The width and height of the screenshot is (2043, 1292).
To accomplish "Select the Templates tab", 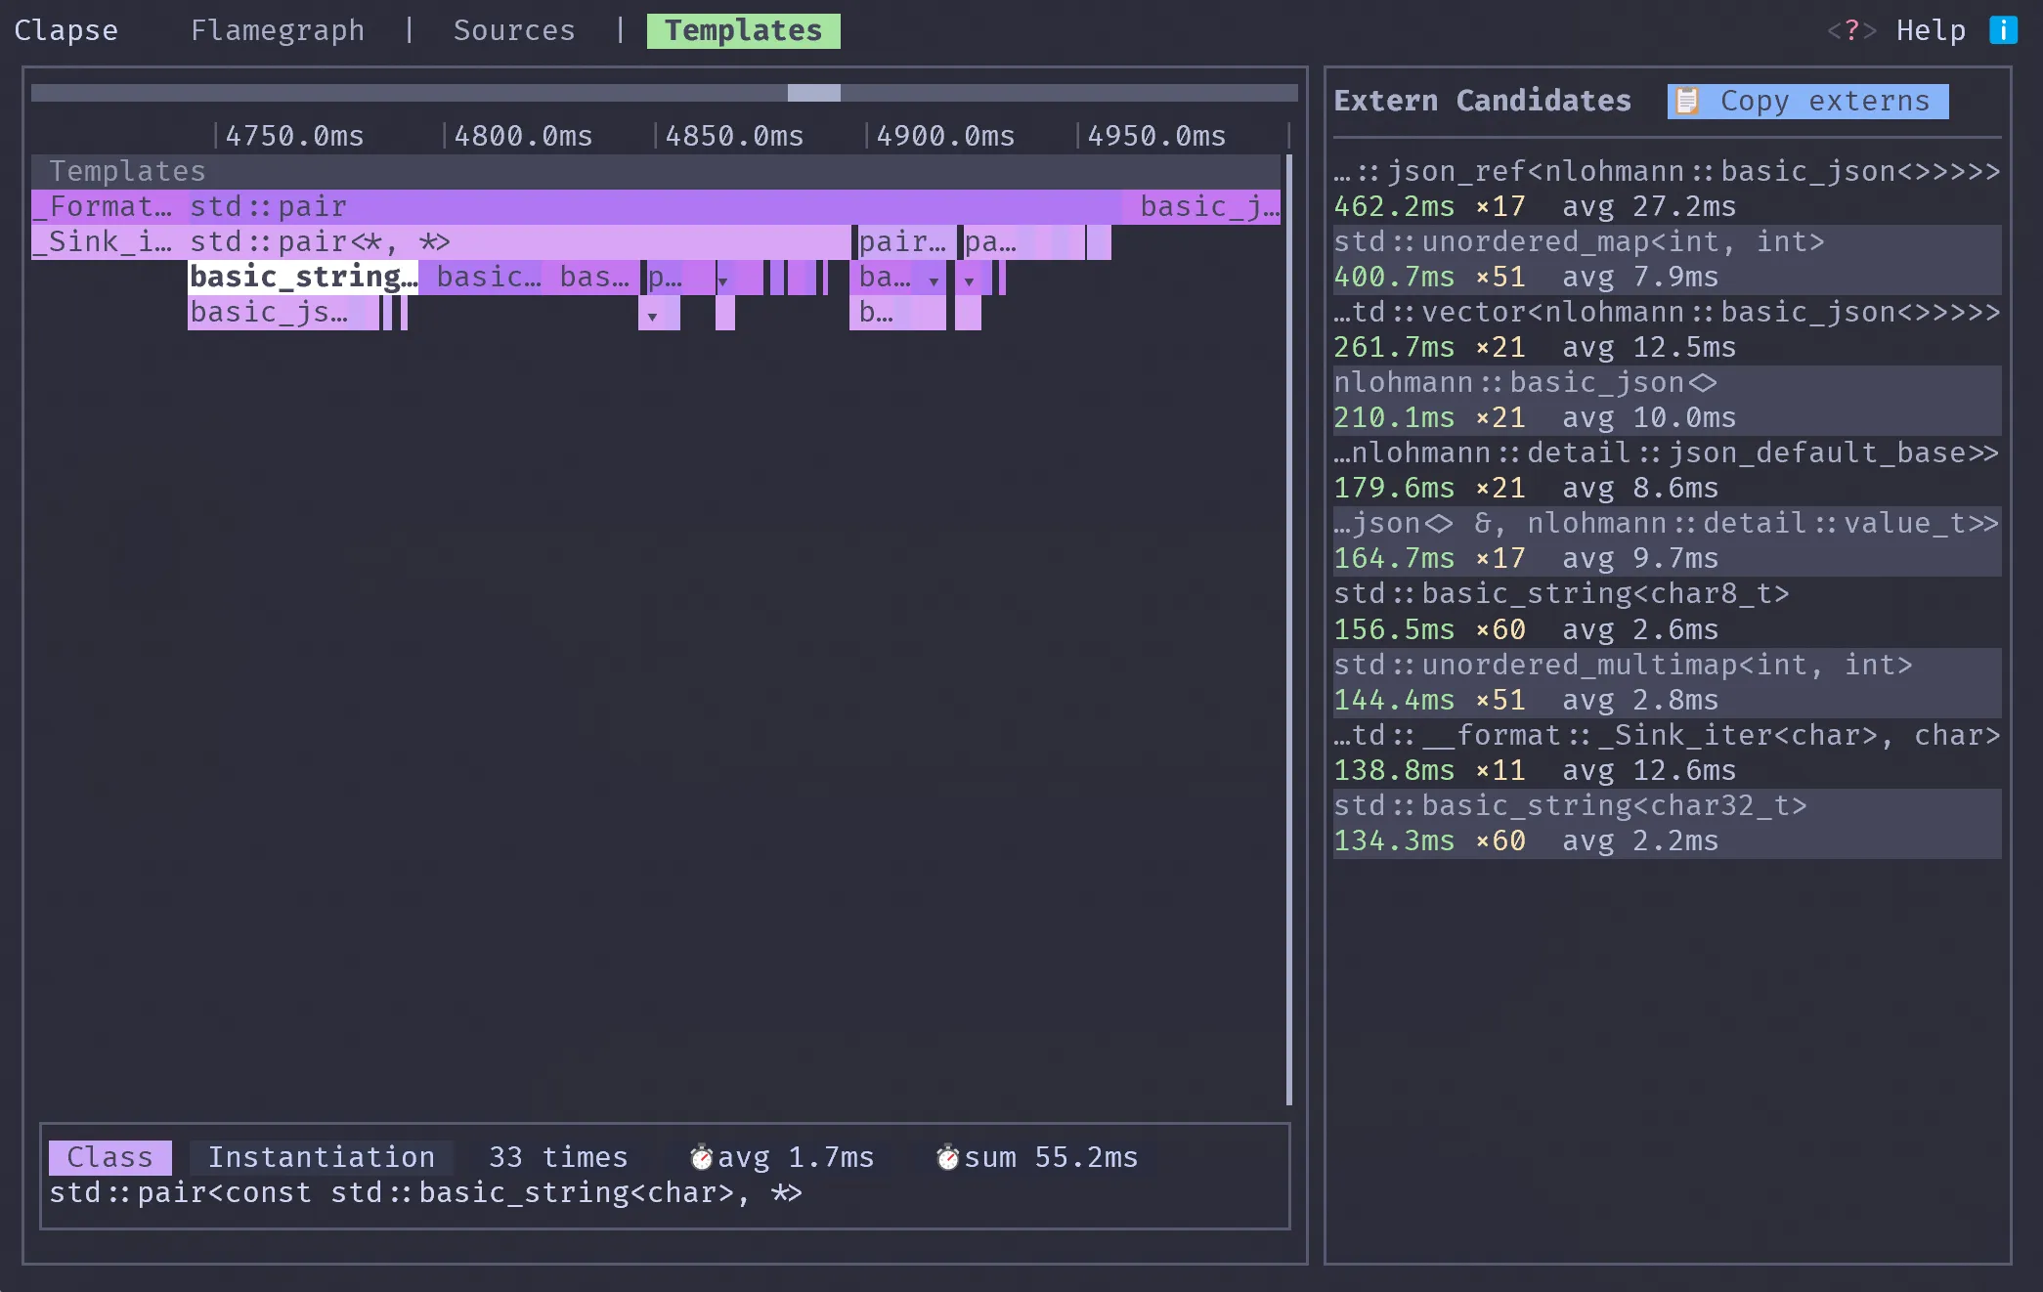I will tap(744, 30).
